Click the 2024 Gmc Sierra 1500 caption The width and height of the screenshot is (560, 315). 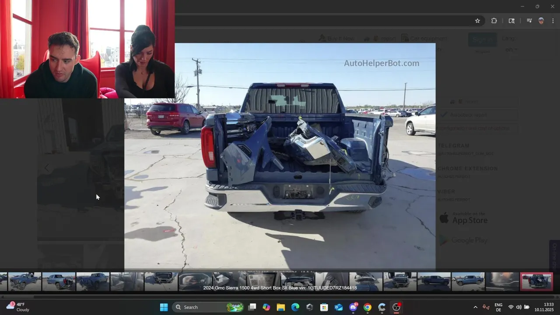tap(280, 288)
